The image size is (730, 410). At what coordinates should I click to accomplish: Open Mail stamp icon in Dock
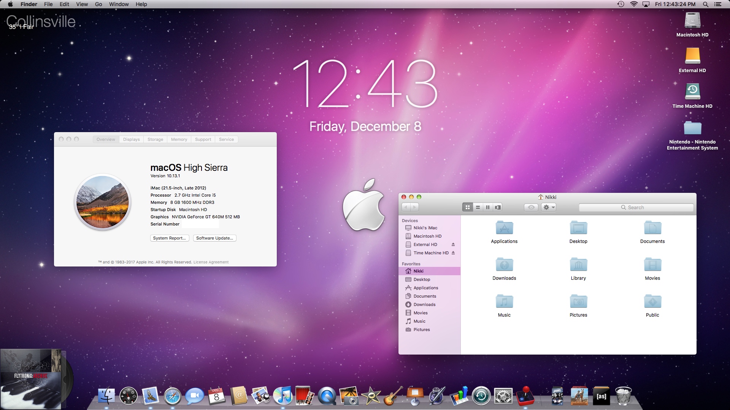coord(151,396)
